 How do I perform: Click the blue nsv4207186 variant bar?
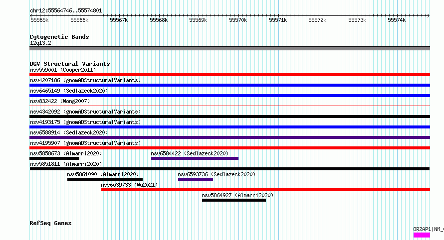[x=229, y=85]
